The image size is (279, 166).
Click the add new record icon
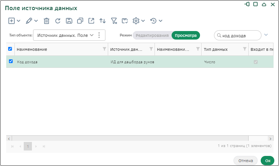pos(11,21)
